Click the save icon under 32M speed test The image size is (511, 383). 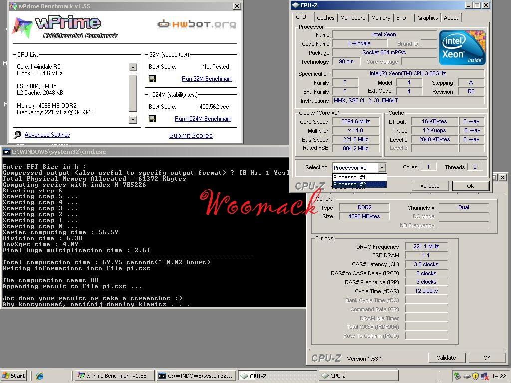(152, 79)
